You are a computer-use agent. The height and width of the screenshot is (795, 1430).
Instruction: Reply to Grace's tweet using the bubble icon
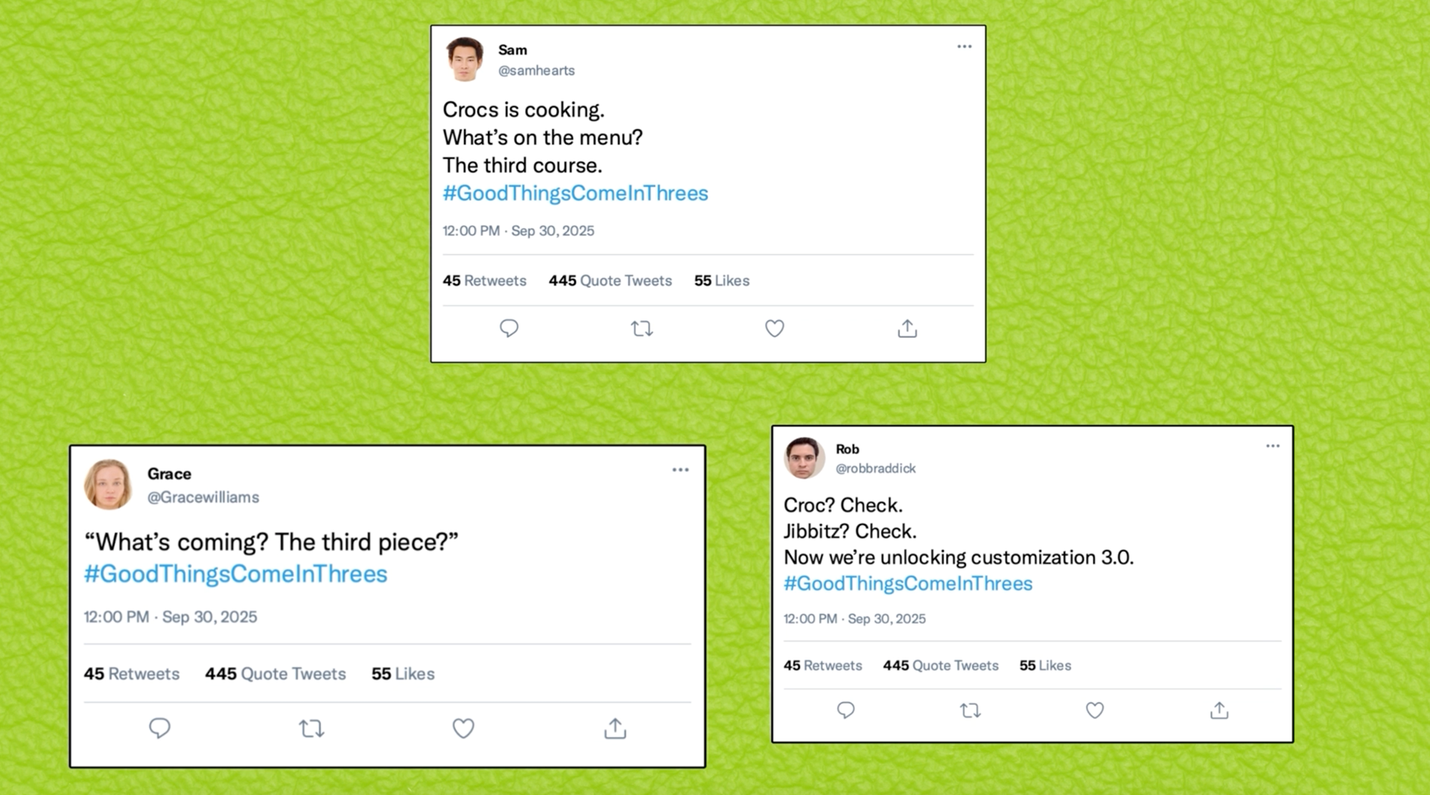pyautogui.click(x=159, y=727)
